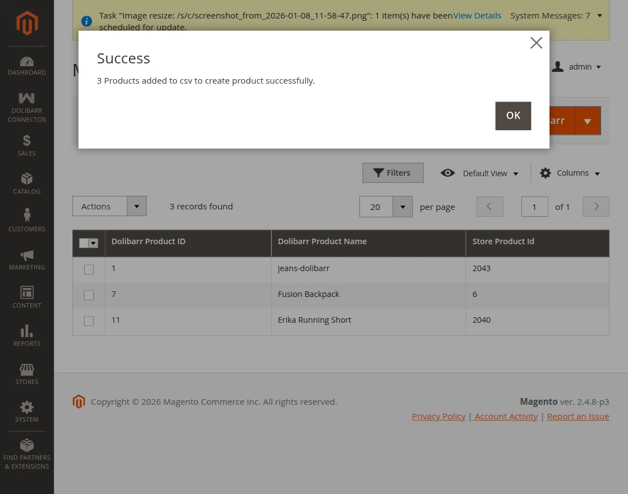Open View Details link in notification
Screen dimensions: 628x494
click(477, 16)
